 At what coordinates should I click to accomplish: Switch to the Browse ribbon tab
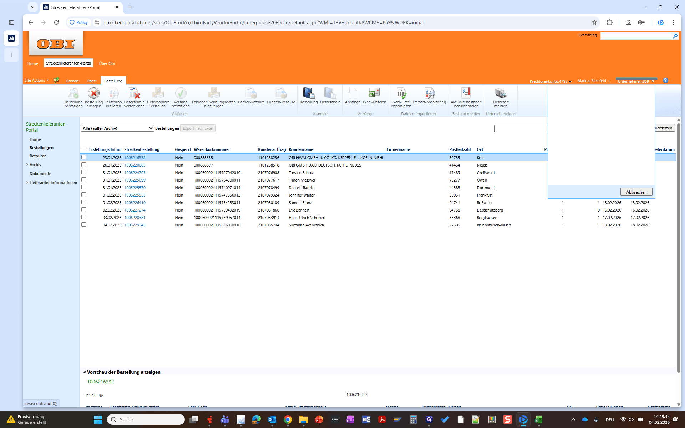coord(72,81)
